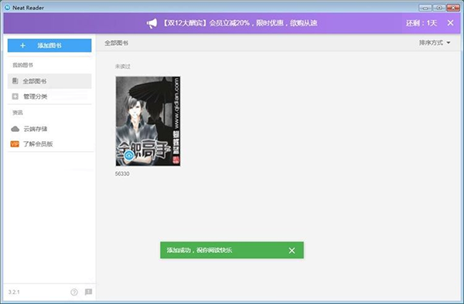This screenshot has height=304, width=464.
Task: Maximize the Neat Reader window
Action: pos(439,8)
